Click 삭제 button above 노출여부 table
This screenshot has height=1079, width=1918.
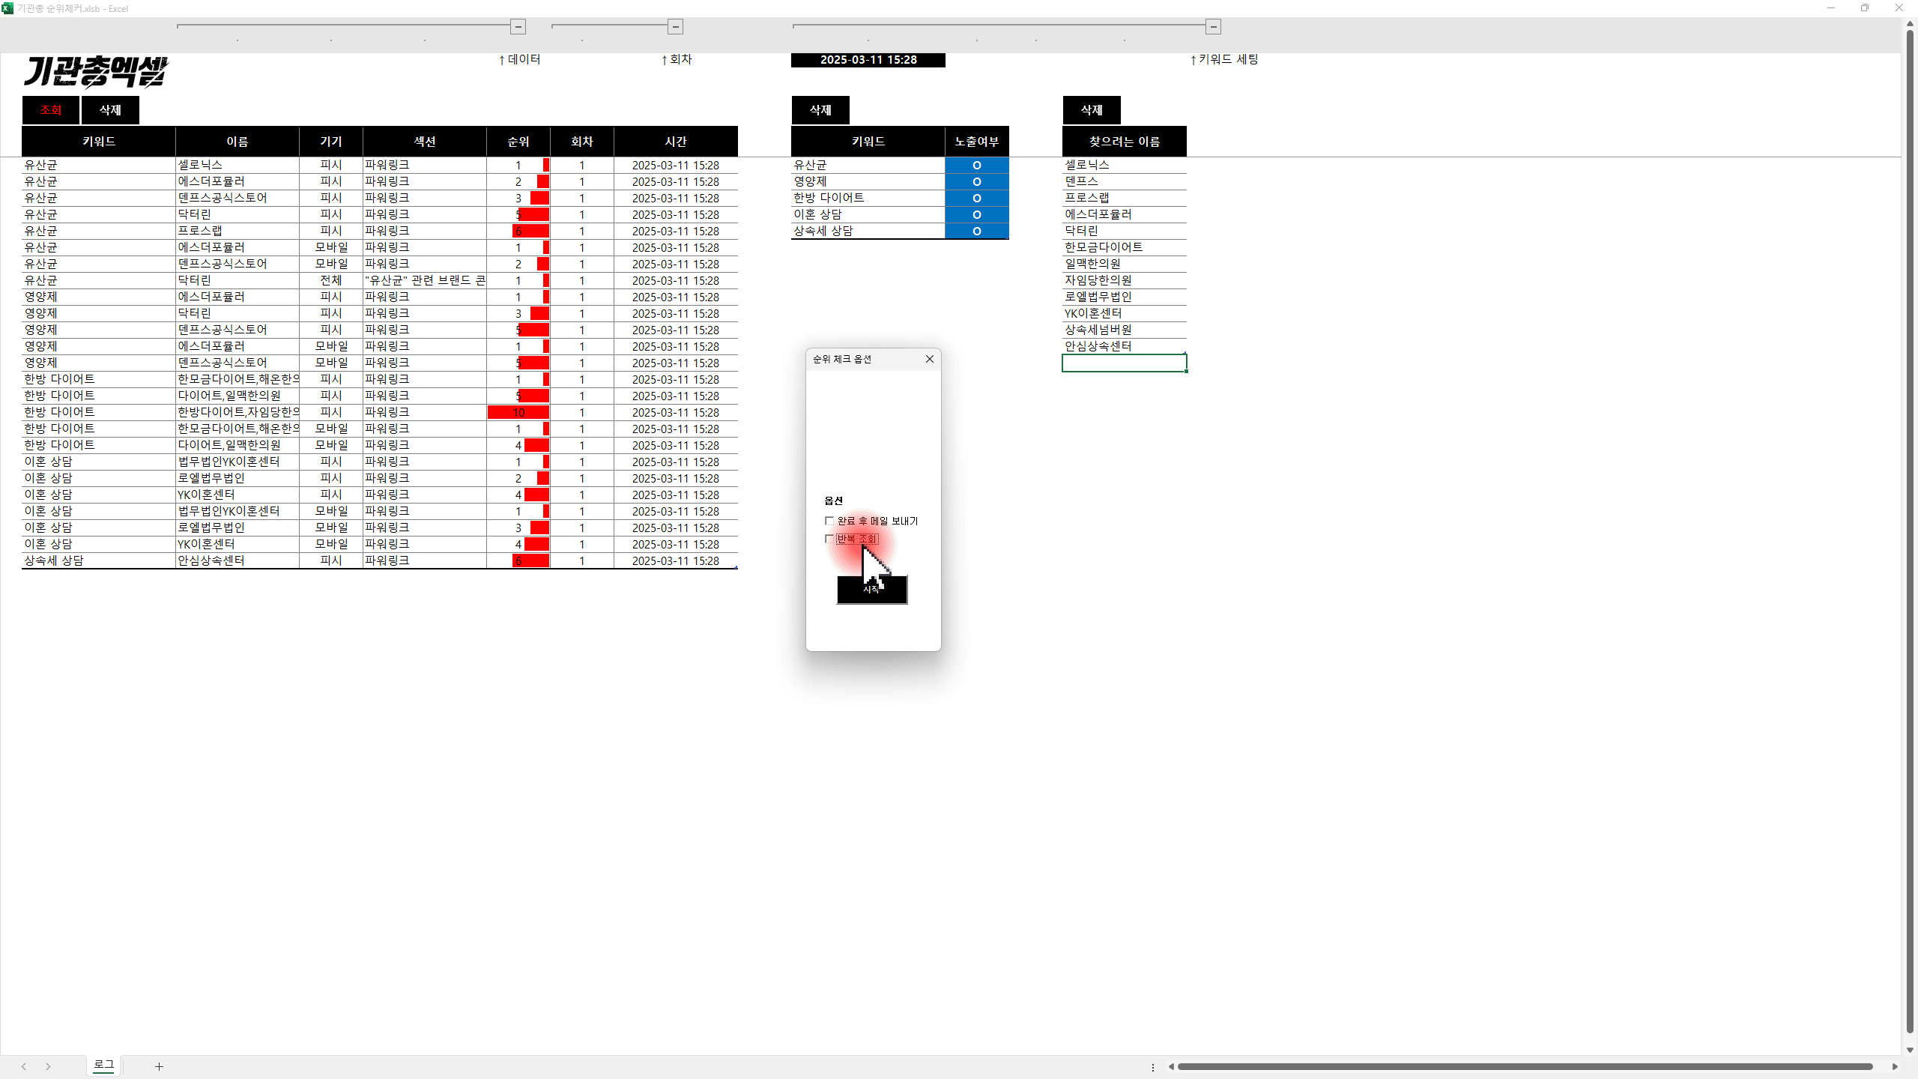pyautogui.click(x=820, y=110)
